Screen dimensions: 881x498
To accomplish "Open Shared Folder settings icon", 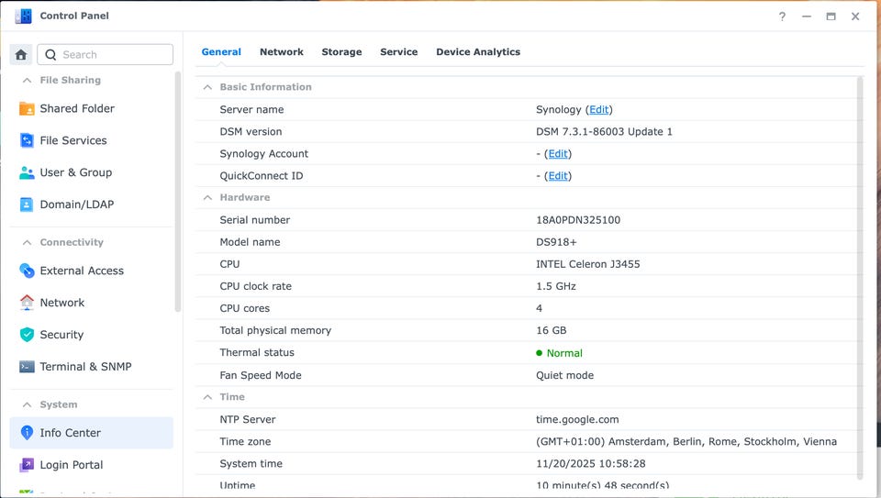I will [x=27, y=108].
